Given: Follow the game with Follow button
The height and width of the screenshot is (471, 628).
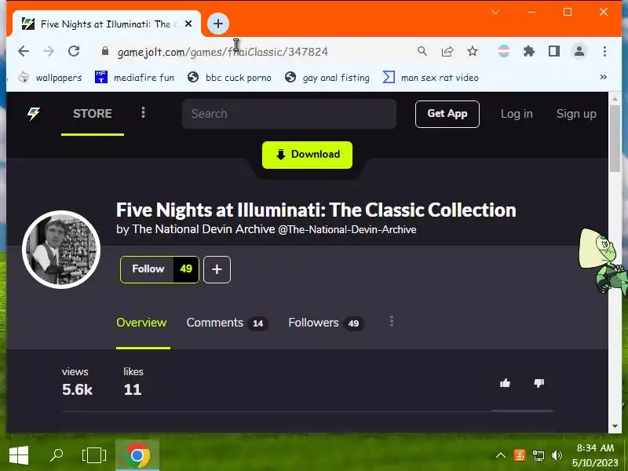Looking at the screenshot, I should click(147, 269).
